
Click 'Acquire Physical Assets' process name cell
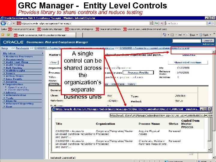pyautogui.click(x=149, y=133)
